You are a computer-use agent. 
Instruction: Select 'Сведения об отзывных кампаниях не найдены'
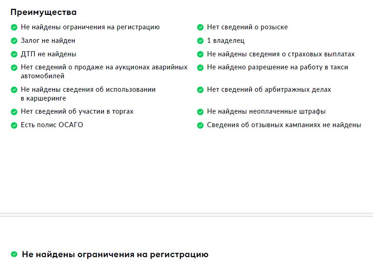[x=284, y=125]
